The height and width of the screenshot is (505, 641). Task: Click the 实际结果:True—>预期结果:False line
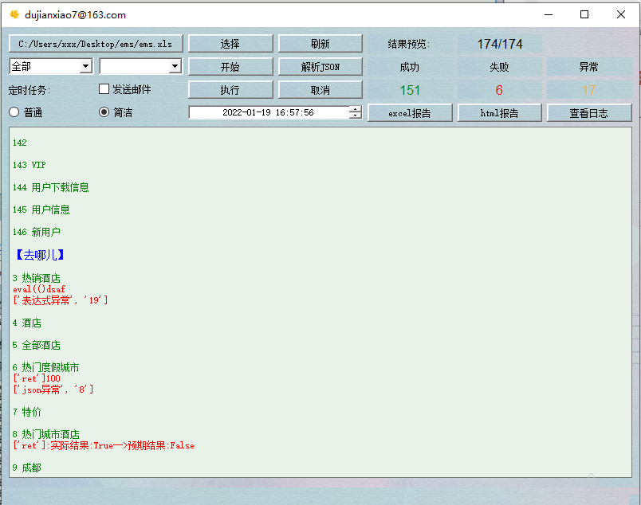104,445
